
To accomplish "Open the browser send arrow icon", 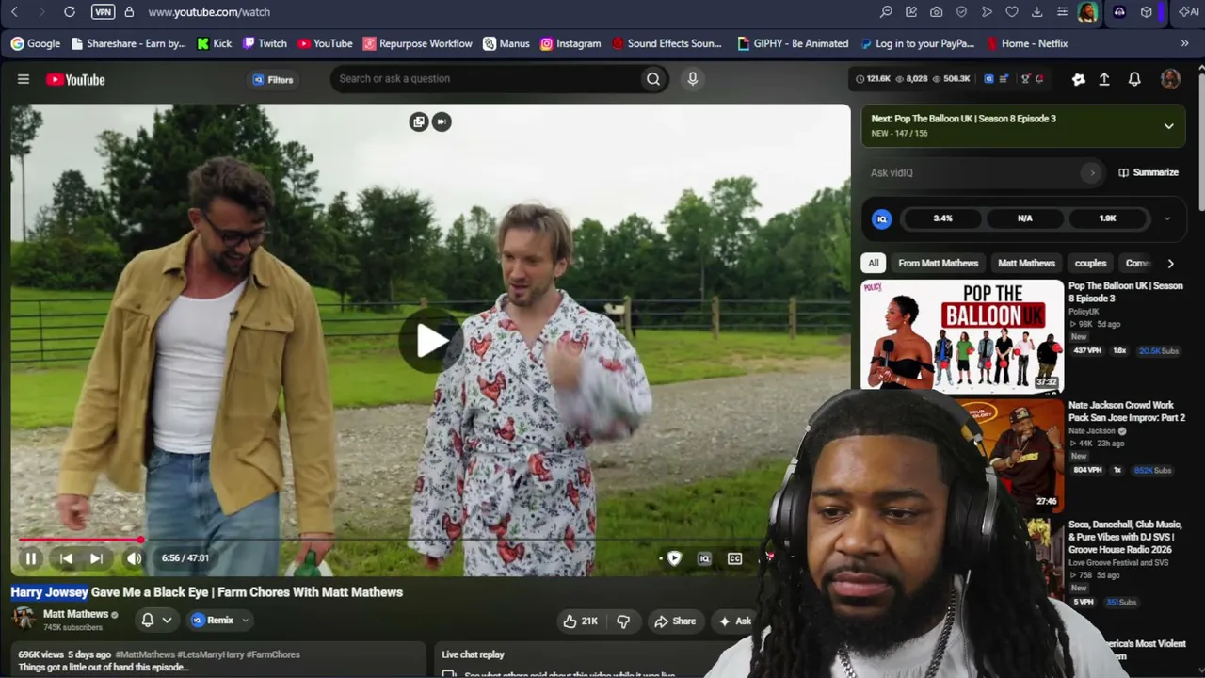I will (x=987, y=12).
